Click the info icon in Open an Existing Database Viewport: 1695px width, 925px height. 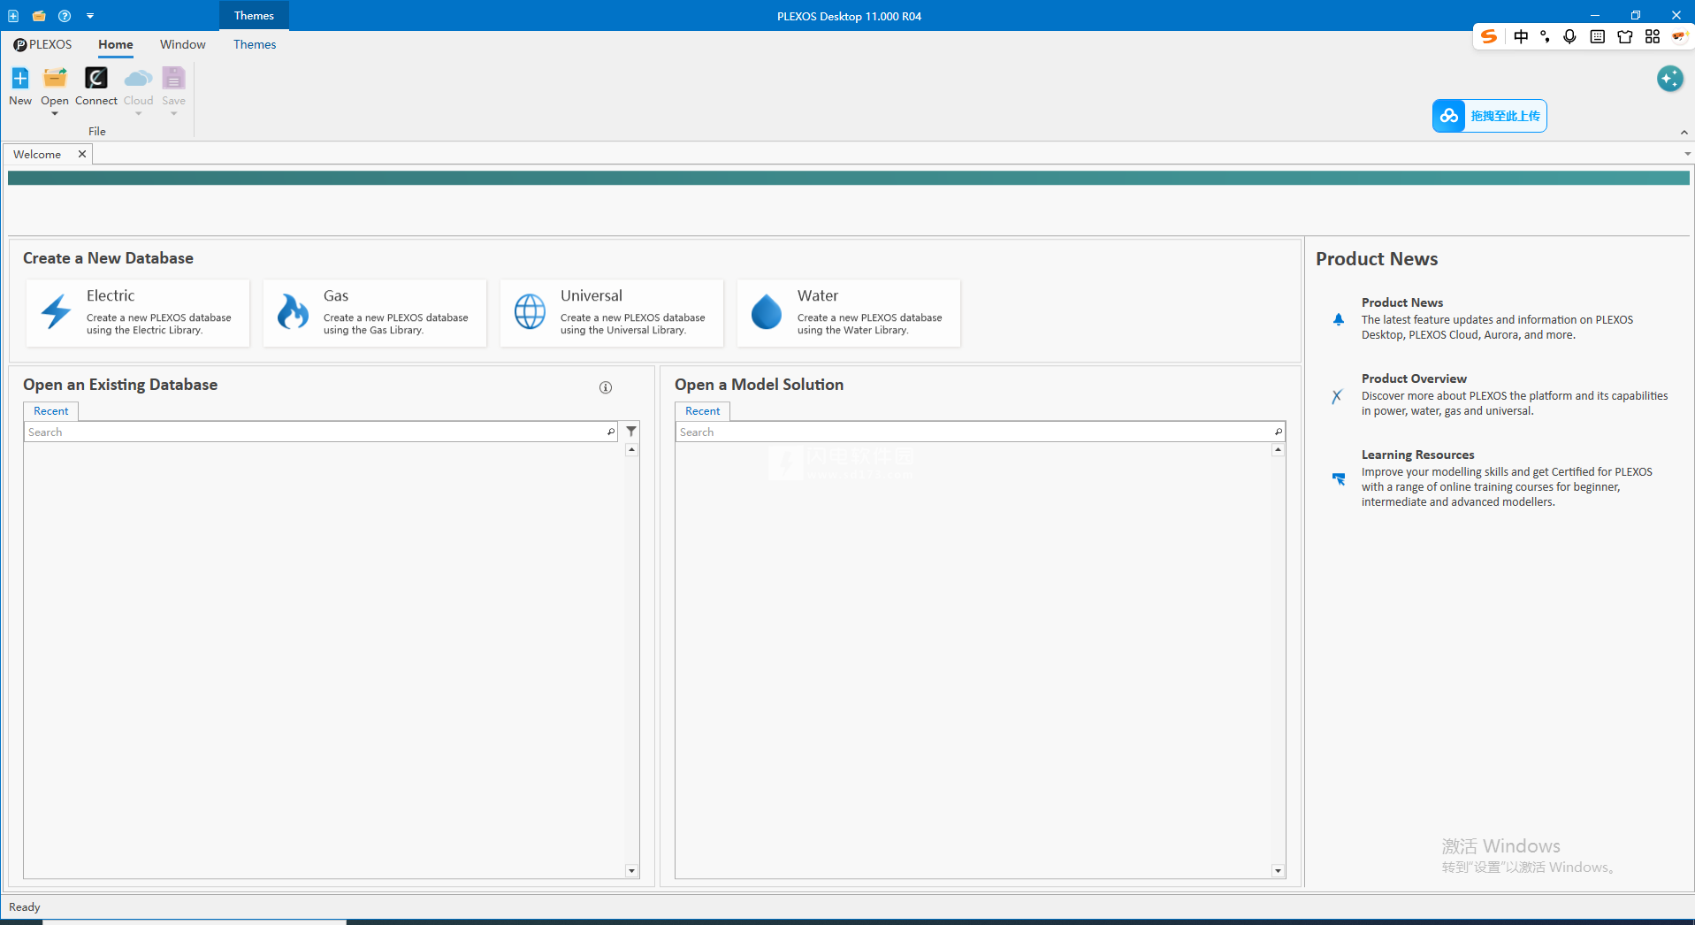click(x=606, y=387)
